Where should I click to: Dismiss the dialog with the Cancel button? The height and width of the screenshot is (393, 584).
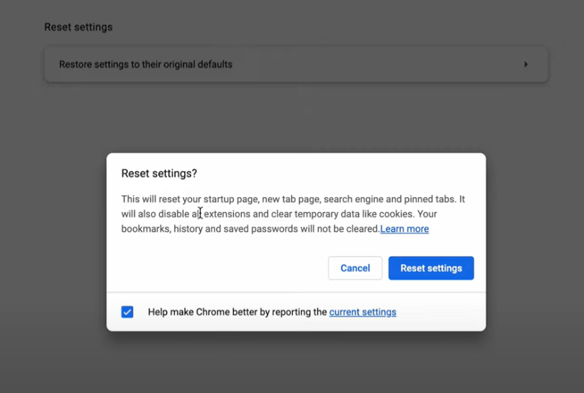[355, 268]
